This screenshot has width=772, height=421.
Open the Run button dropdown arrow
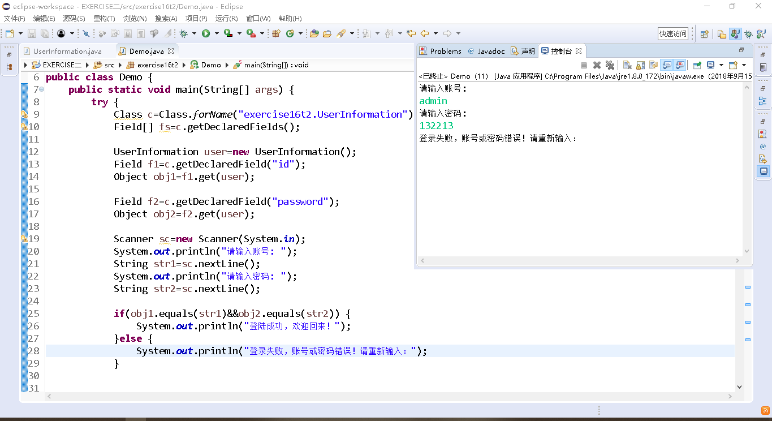(x=217, y=34)
